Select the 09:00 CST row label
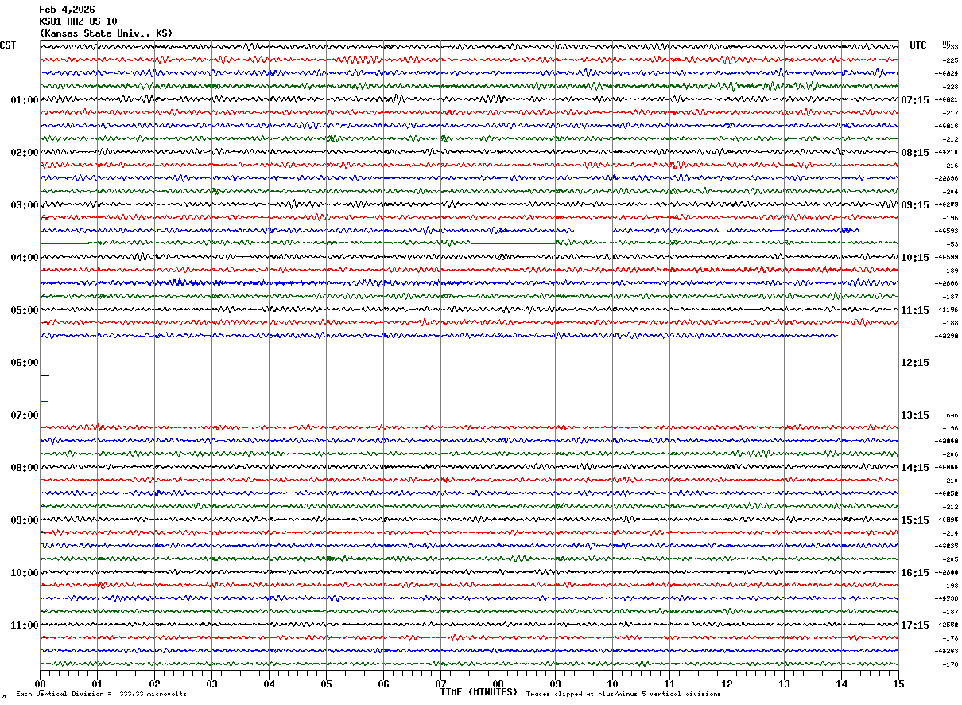 click(x=24, y=520)
